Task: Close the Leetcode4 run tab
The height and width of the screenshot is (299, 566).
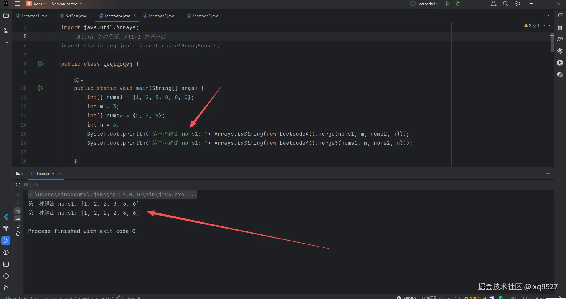Action: [59, 174]
